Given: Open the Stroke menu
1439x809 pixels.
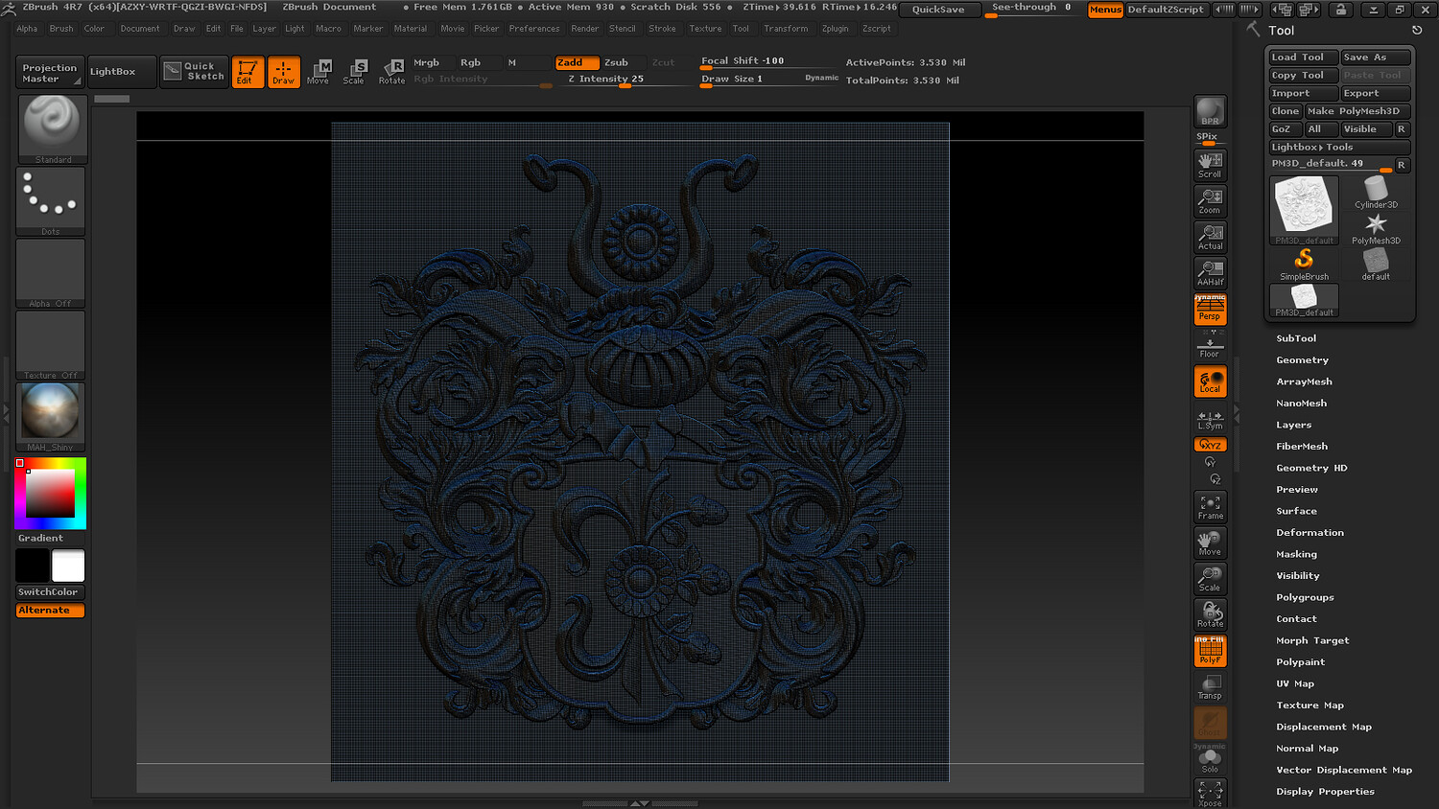Looking at the screenshot, I should coord(662,29).
